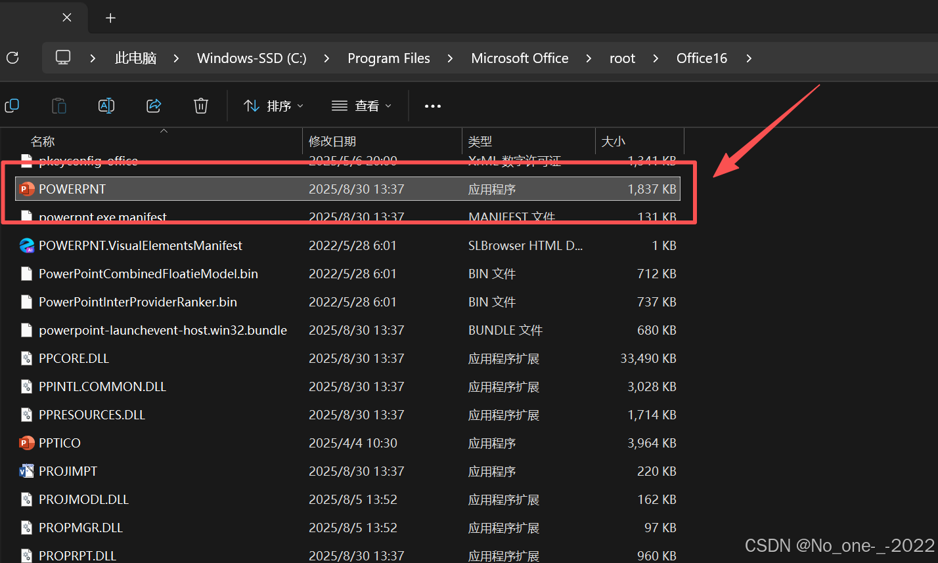
Task: Click the PowerPointCombinedFloatieModel.bin file icon
Action: 27,274
